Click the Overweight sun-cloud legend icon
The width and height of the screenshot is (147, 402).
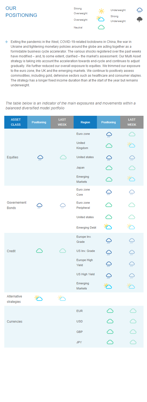point(100,19)
